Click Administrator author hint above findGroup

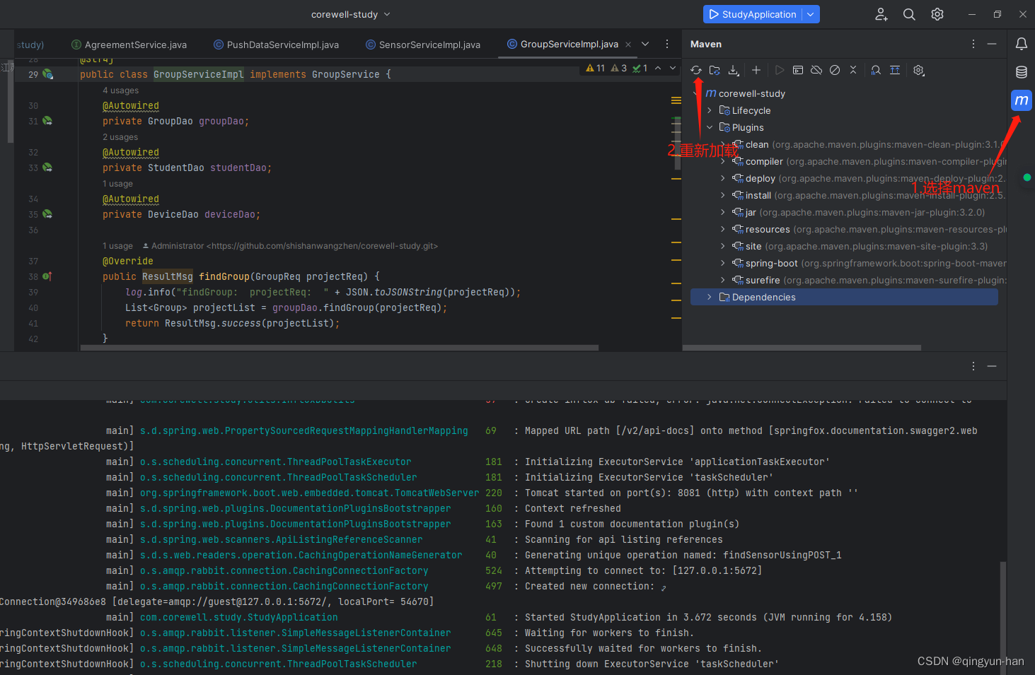pyautogui.click(x=290, y=246)
